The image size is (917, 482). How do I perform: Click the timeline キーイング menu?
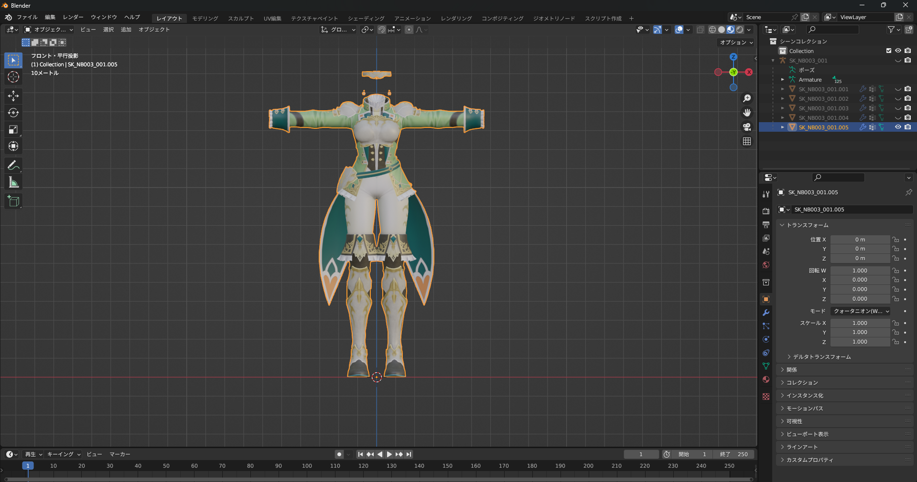pos(64,454)
